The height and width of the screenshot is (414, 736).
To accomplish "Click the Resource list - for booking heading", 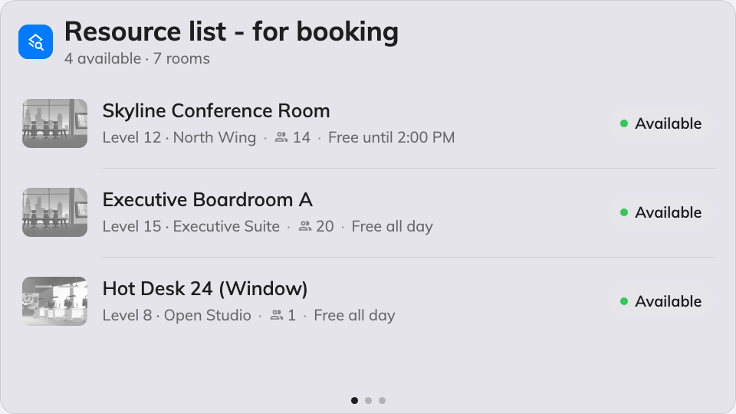I will click(232, 31).
